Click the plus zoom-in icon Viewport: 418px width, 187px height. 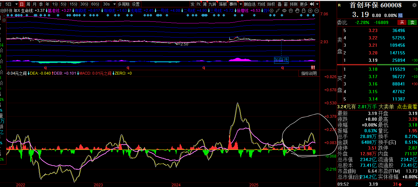310,11
